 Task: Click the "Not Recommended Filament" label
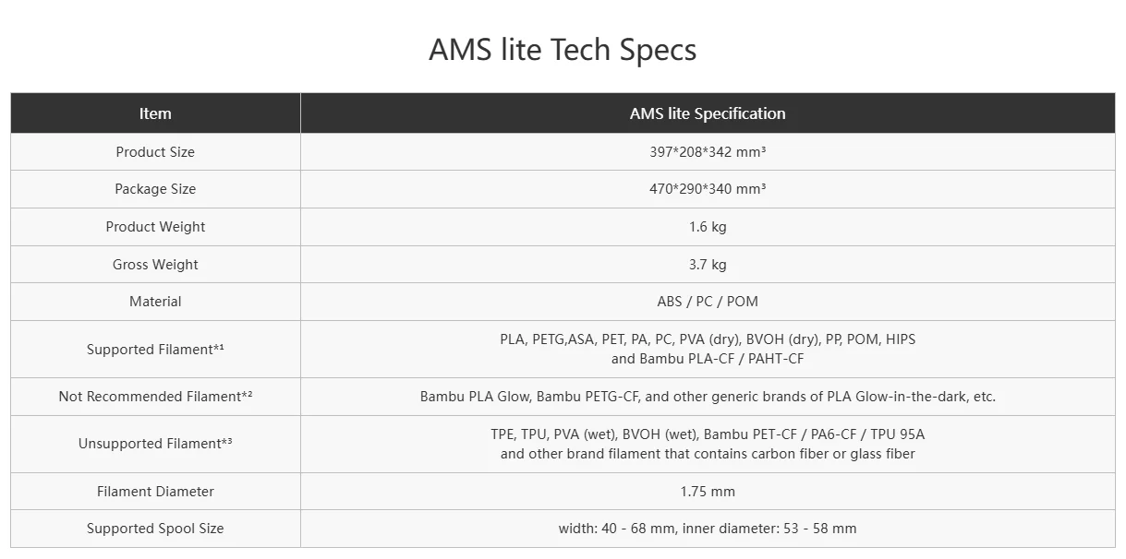point(155,397)
